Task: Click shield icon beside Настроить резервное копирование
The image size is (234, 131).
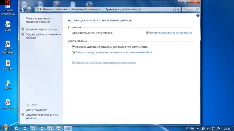Action: pos(147,33)
